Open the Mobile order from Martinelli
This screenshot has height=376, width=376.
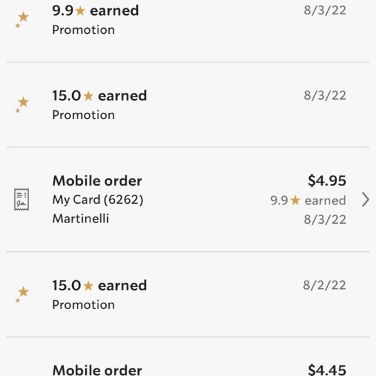tap(188, 199)
